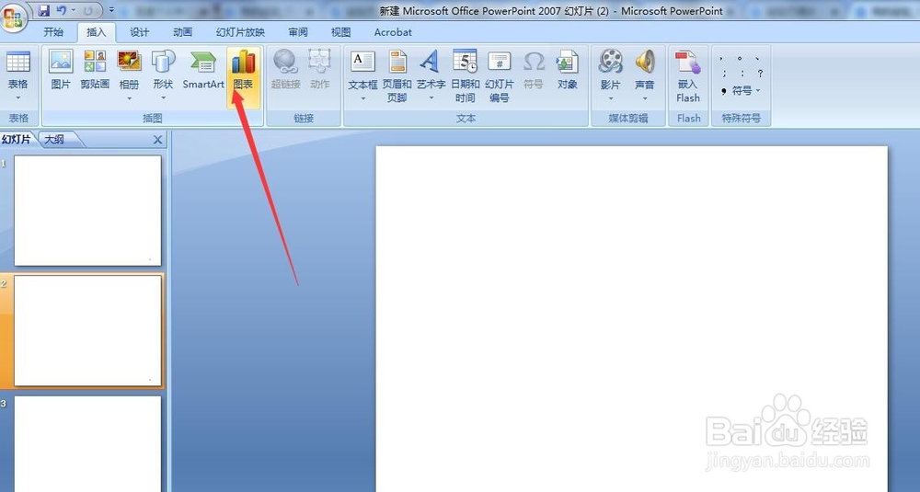Viewport: 920px width, 492px height.
Task: Expand the 表格 dropdown arrow
Action: tap(18, 97)
